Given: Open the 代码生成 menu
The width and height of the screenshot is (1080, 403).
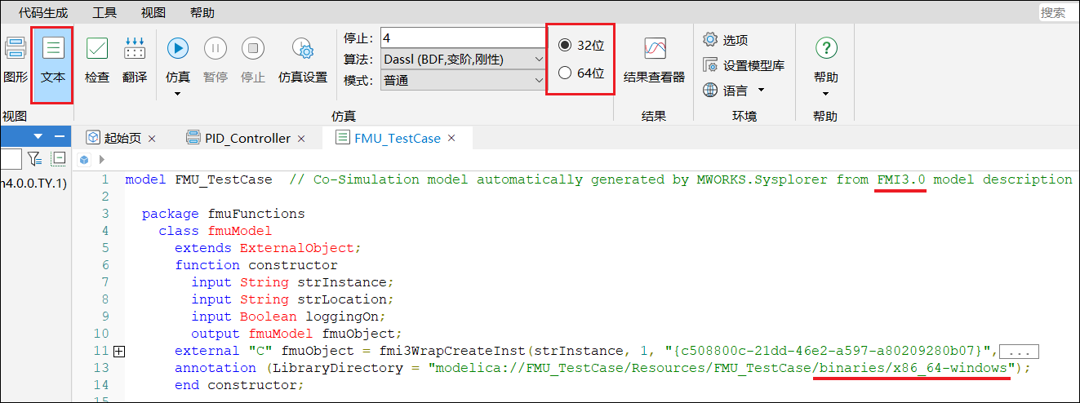Looking at the screenshot, I should coord(43,12).
